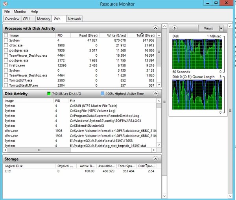The image size is (236, 200).
Task: Check the TeamViewer_Desktop.exe 16 384 row checkbox
Action: click(6, 55)
